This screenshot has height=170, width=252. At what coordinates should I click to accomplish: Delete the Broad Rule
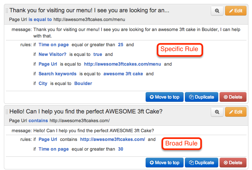coord(233,163)
